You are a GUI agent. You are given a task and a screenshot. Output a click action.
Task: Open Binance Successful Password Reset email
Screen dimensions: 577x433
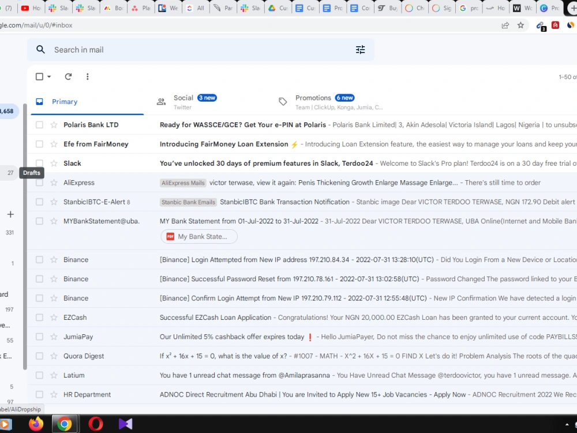pos(302,279)
